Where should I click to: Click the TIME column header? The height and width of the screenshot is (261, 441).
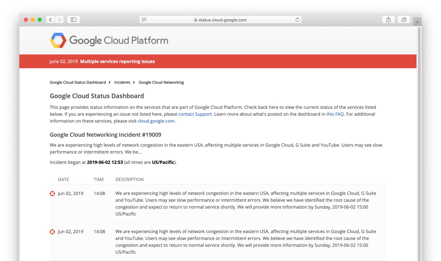[x=99, y=179]
